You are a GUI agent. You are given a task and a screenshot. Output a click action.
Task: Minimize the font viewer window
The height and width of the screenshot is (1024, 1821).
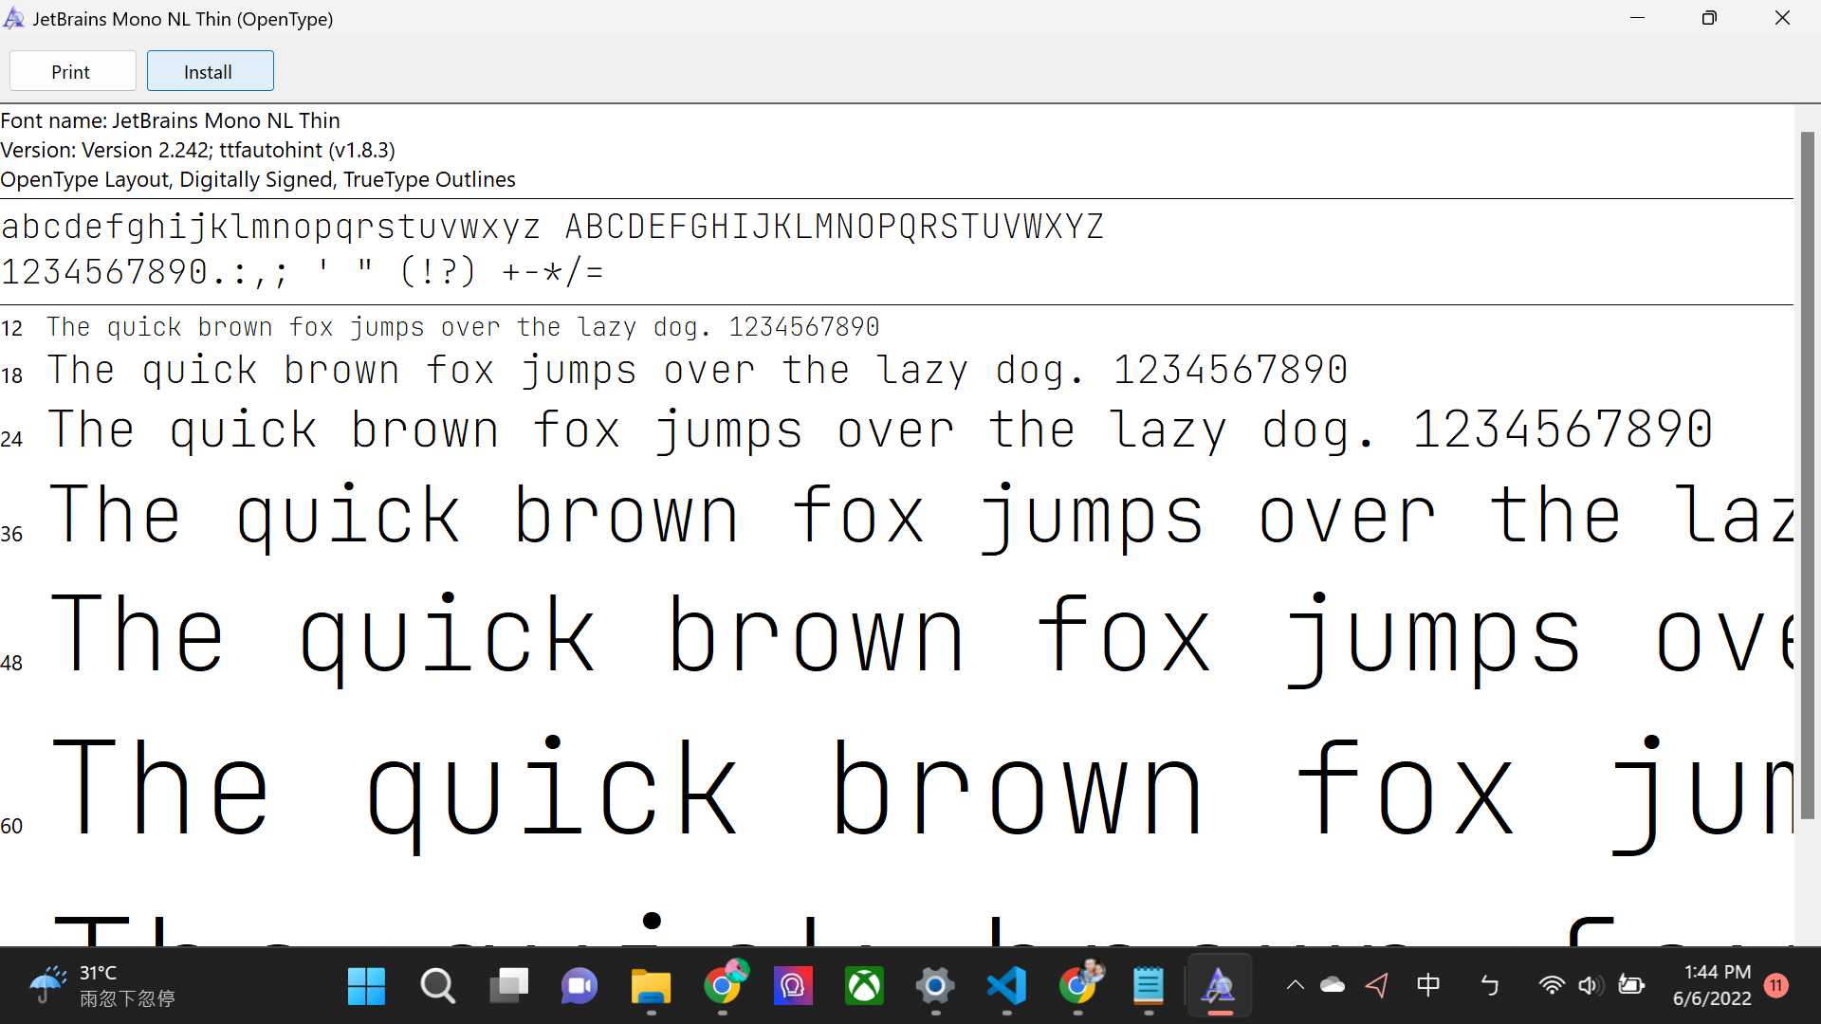pos(1637,18)
